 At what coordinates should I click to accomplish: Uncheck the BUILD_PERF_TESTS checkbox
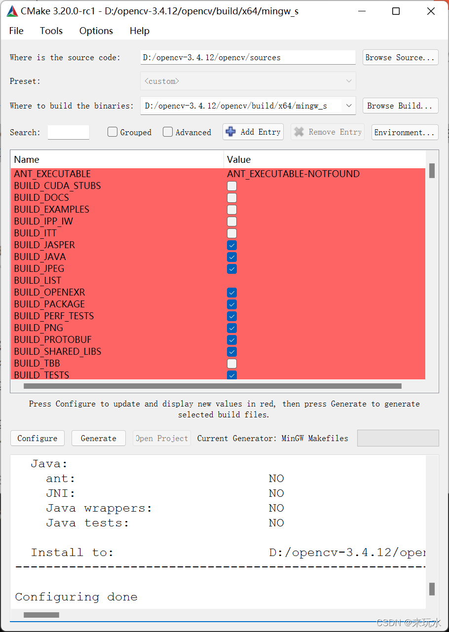[x=232, y=316]
